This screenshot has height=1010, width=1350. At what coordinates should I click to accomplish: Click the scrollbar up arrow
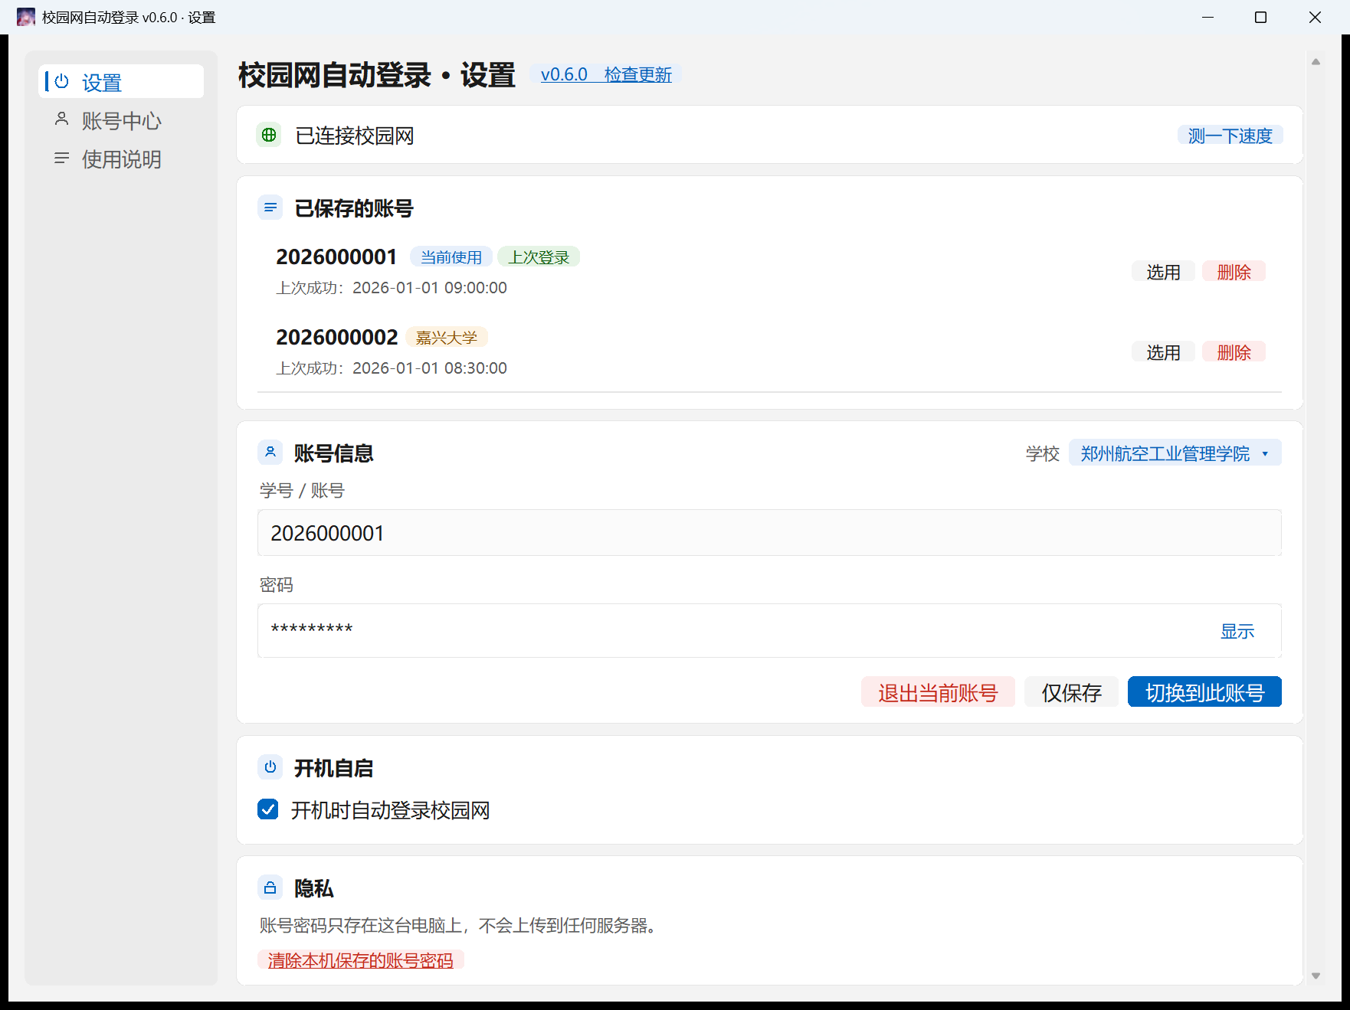coord(1316,61)
